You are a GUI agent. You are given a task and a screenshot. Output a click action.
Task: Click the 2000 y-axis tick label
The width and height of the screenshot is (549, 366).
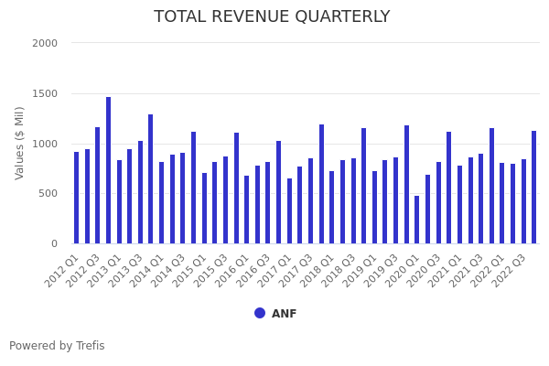tap(45, 43)
